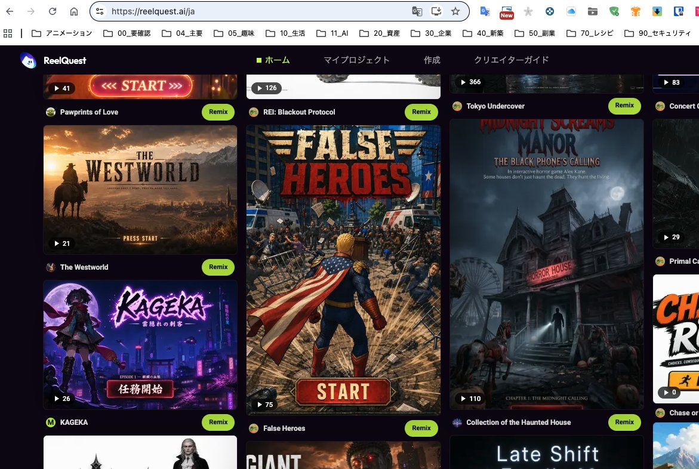
Task: Click the play count 26 on KAGEKA
Action: click(x=62, y=399)
